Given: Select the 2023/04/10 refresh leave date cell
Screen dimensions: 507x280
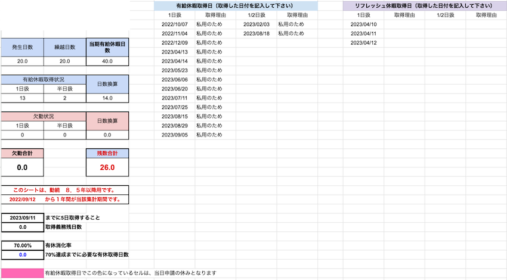Looking at the screenshot, I should click(363, 24).
